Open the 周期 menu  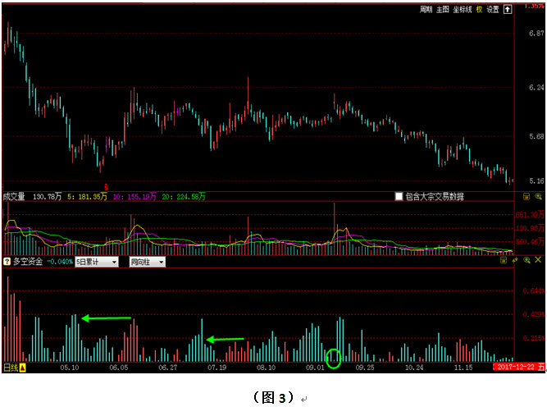point(426,10)
